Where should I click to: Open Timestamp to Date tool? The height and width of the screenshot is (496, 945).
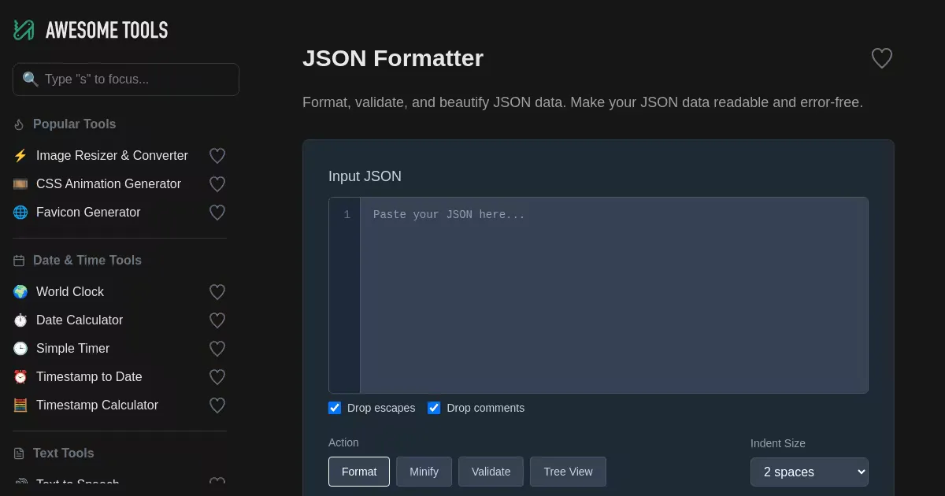[x=89, y=377]
